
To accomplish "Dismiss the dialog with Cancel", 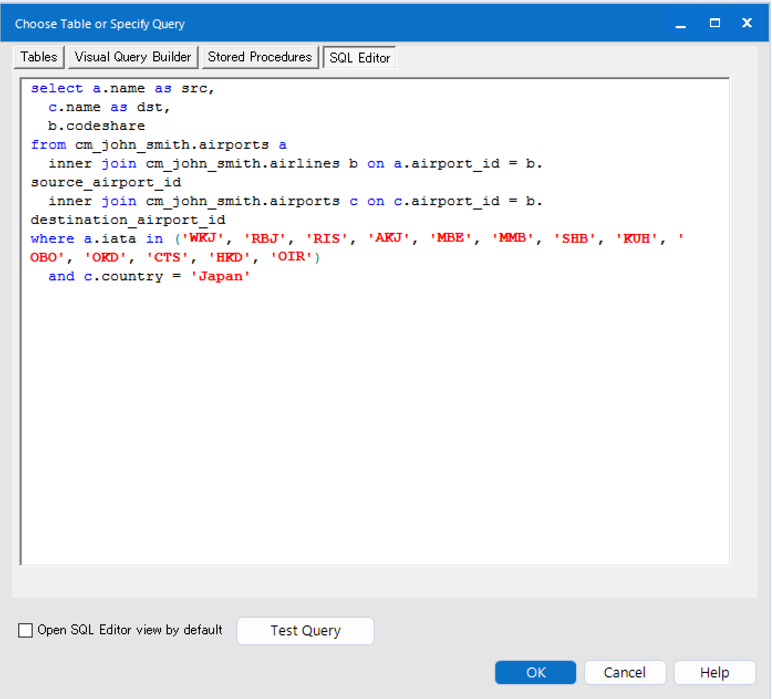I will pos(625,672).
